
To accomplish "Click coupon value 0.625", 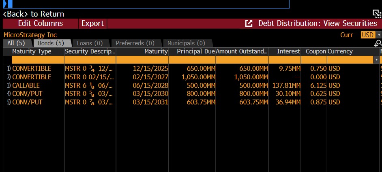I will point(318,93).
